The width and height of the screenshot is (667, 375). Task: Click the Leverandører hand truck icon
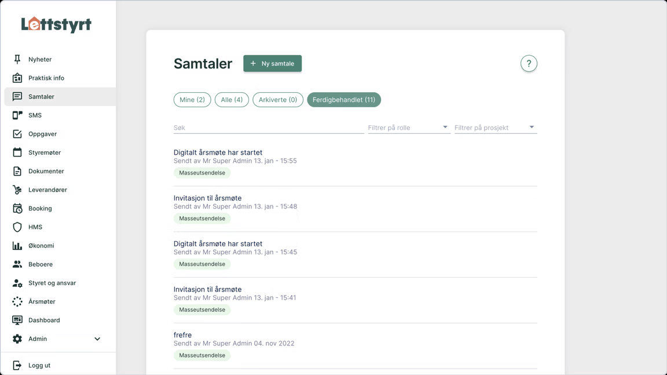coord(17,190)
